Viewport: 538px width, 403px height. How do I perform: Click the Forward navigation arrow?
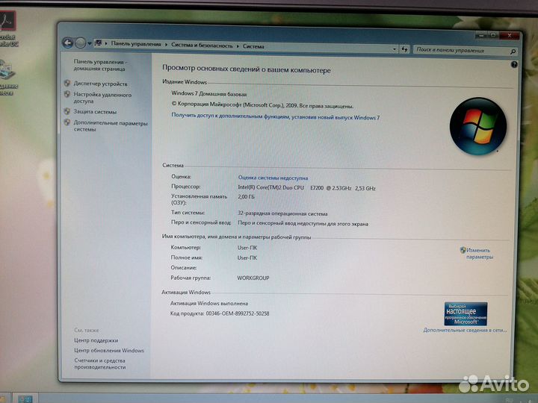pyautogui.click(x=80, y=43)
